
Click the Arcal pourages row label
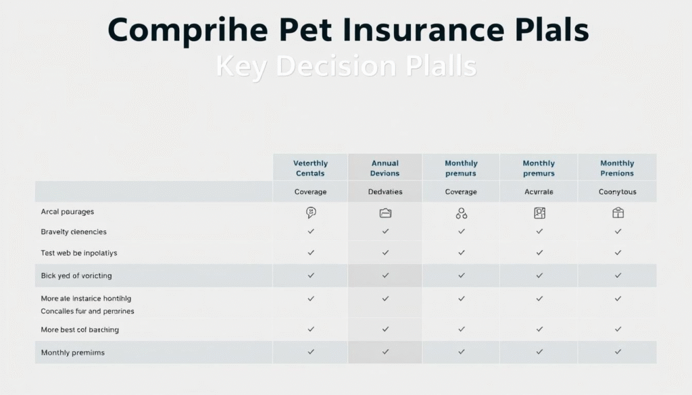click(x=68, y=212)
